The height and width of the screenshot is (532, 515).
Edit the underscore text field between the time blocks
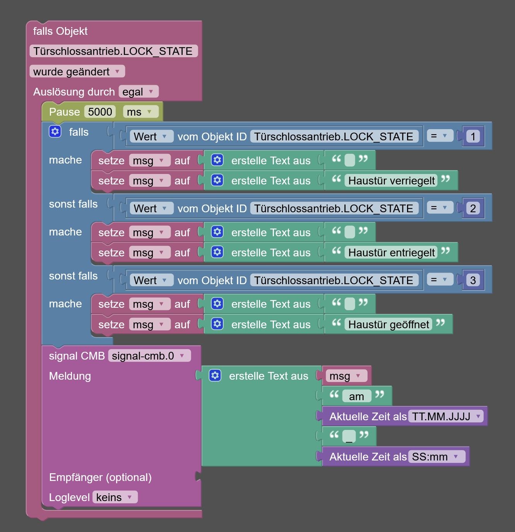tap(349, 436)
